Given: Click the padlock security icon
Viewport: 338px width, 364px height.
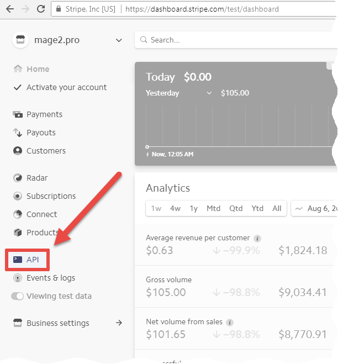Looking at the screenshot, I should (x=59, y=9).
